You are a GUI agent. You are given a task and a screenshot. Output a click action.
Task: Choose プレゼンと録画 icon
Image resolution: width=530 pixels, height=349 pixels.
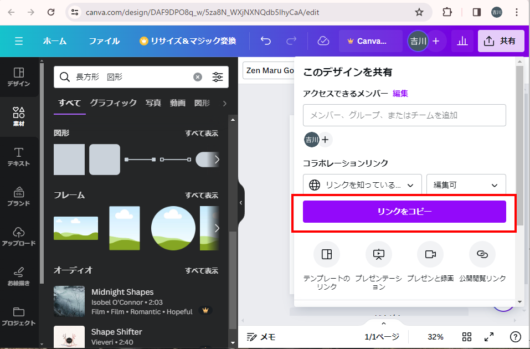(x=430, y=254)
